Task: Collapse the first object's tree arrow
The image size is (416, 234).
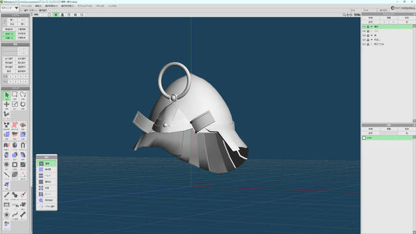Action: tap(372, 27)
